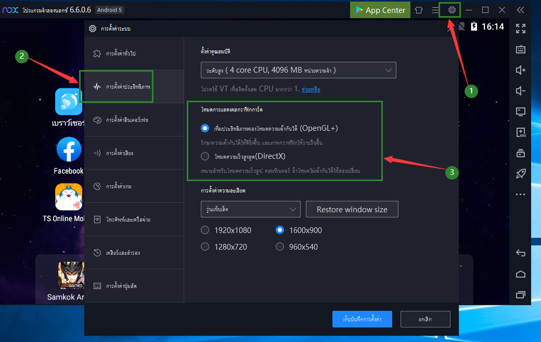Select the DirectX speed mode radio button
The height and width of the screenshot is (342, 541).
[x=205, y=156]
